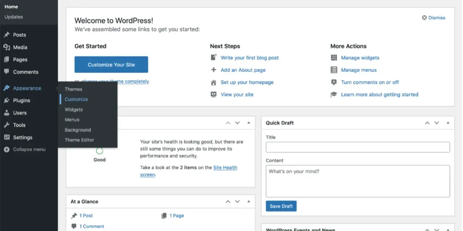463x231 pixels.
Task: Click the pages icon beside 1 Page
Action: tap(164, 215)
